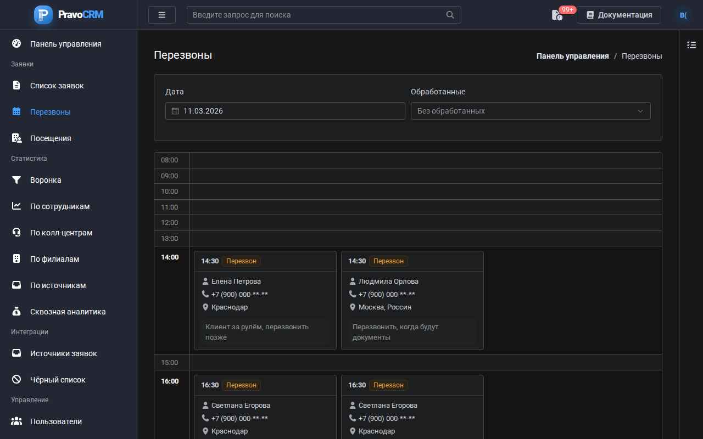Click the 16:00 time slot label

point(170,381)
